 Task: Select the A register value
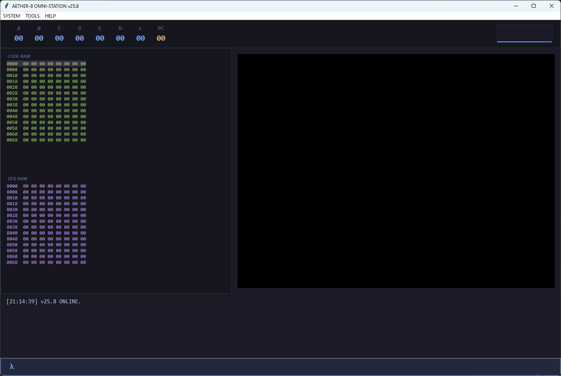pos(18,38)
